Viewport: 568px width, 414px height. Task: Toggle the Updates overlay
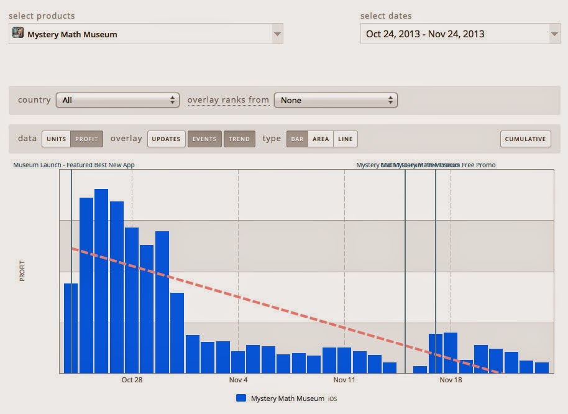tap(167, 139)
